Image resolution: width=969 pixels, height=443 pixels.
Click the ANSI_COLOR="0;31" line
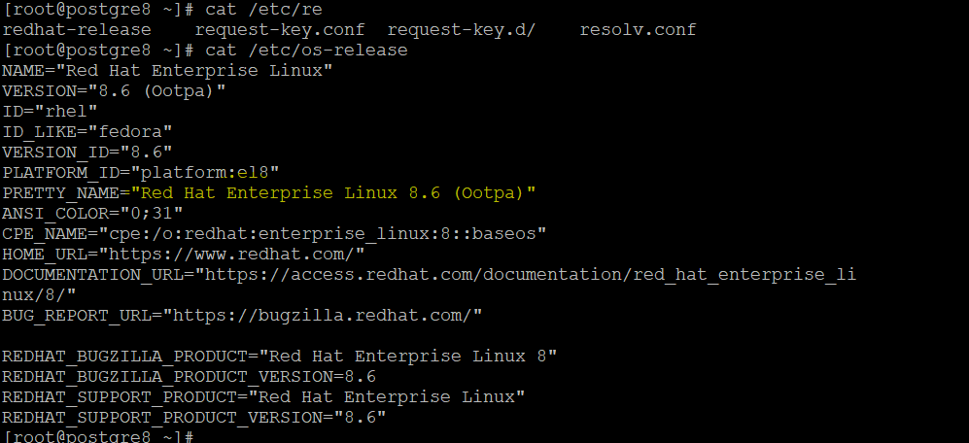92,213
